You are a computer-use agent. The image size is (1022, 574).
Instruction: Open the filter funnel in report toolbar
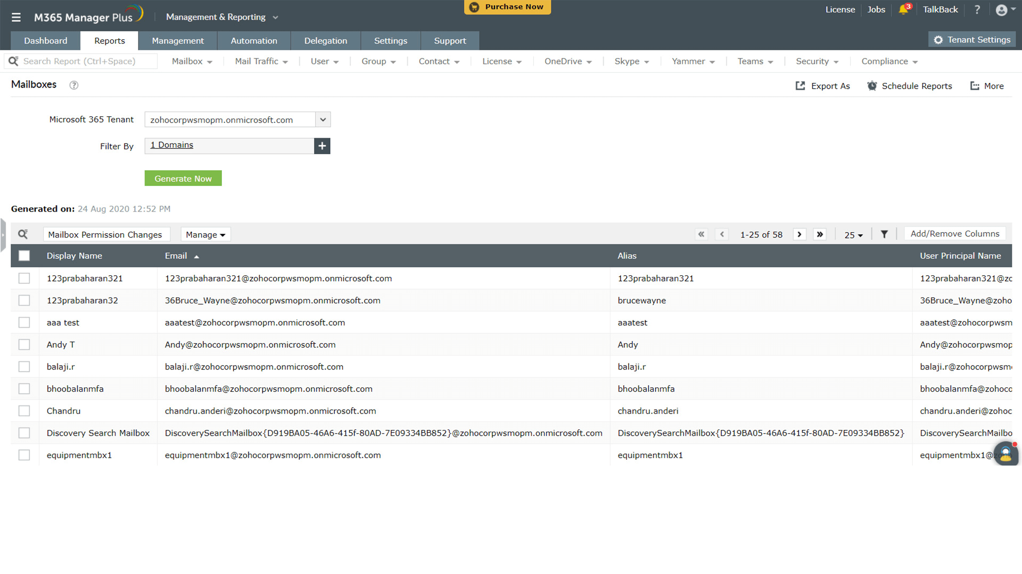pyautogui.click(x=884, y=234)
